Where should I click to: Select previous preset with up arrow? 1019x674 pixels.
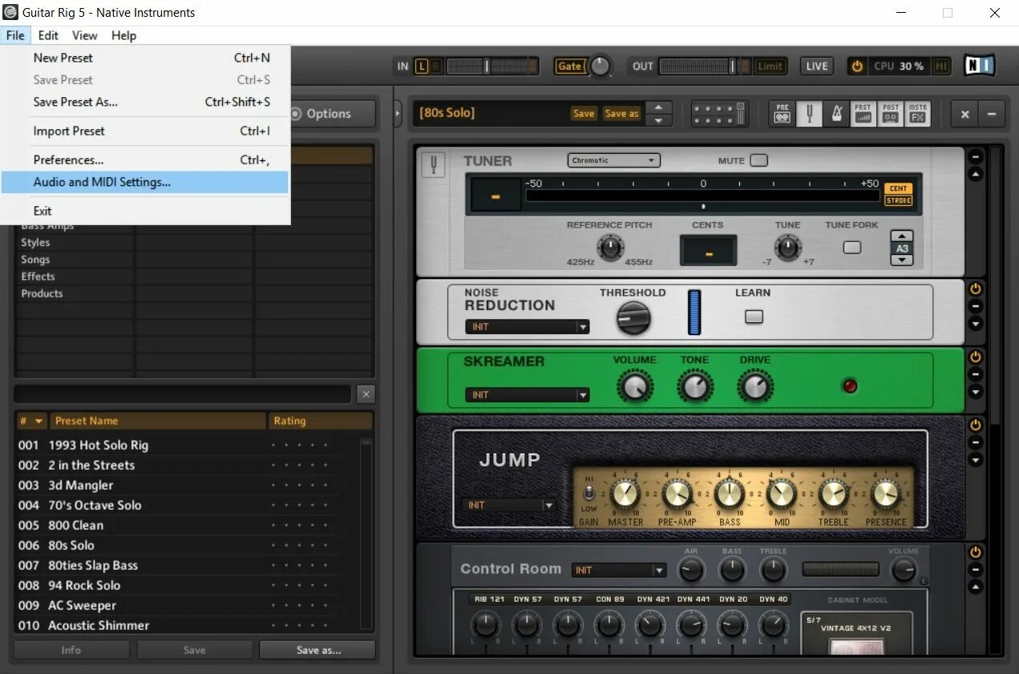coord(658,107)
